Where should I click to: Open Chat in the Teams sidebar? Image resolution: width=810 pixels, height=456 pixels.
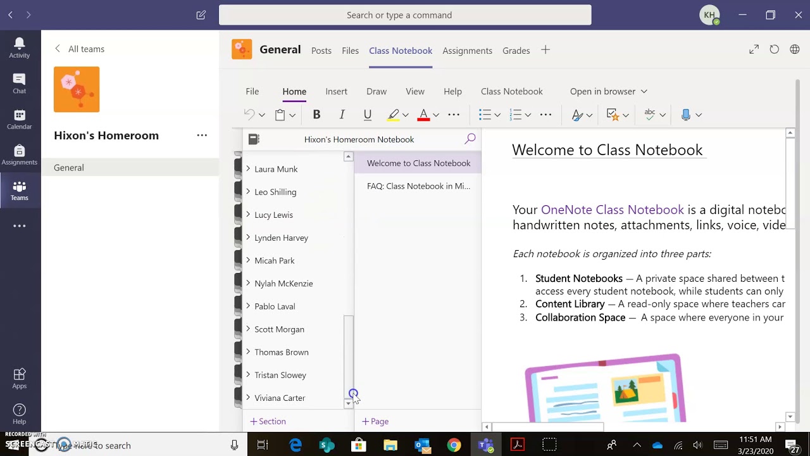19,84
